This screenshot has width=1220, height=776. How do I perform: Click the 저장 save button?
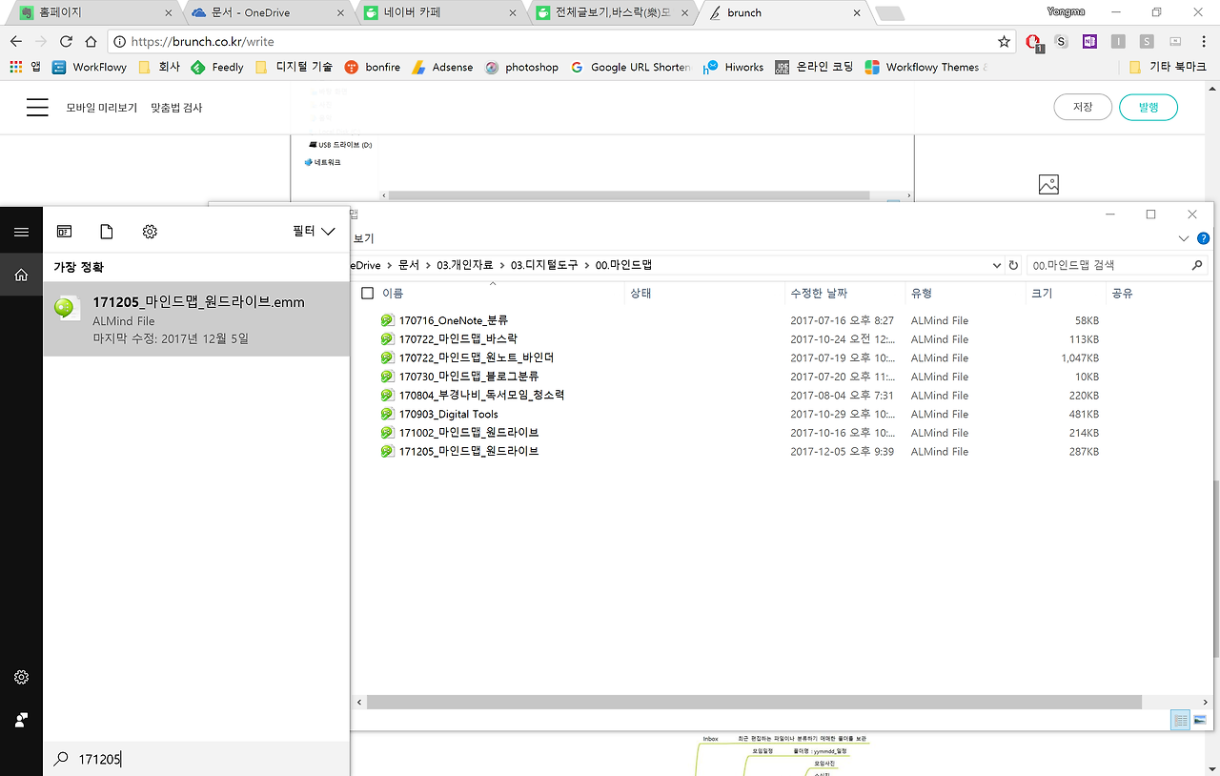click(x=1083, y=108)
